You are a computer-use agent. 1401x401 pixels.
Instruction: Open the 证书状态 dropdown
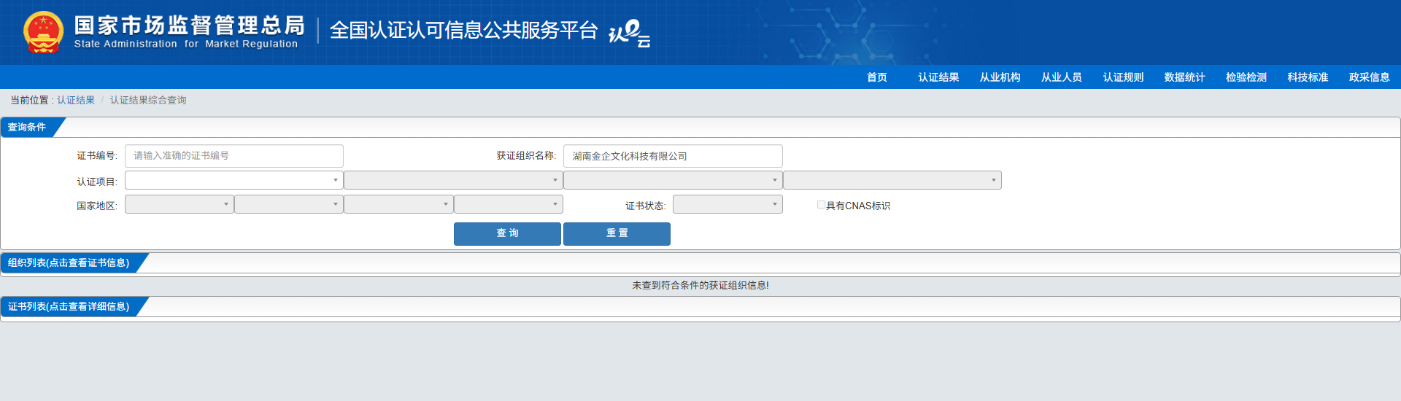click(x=727, y=204)
